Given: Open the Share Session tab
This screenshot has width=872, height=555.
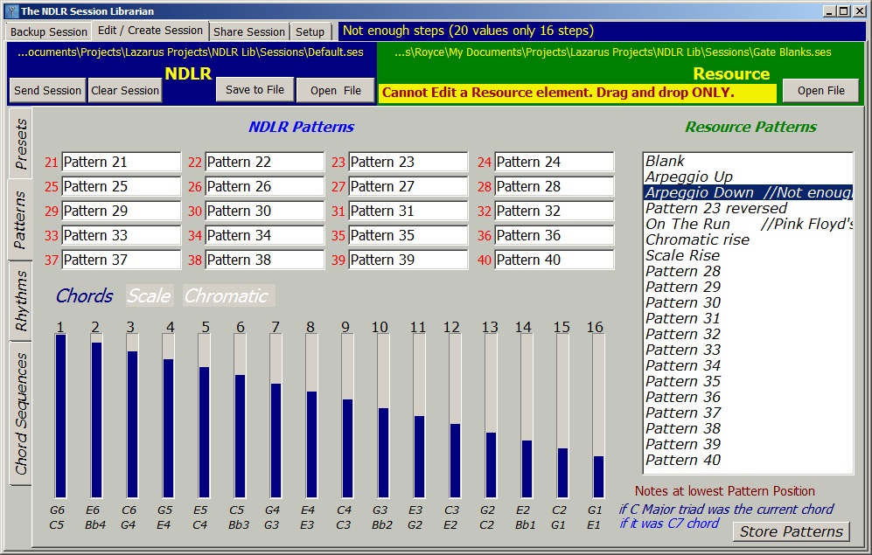Looking at the screenshot, I should click(x=249, y=31).
